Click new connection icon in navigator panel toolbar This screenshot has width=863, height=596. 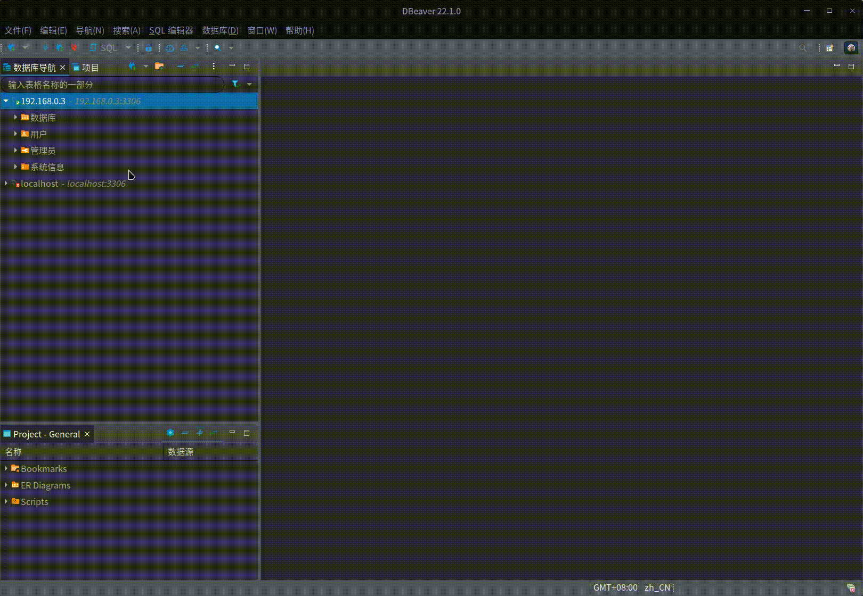[x=133, y=67]
